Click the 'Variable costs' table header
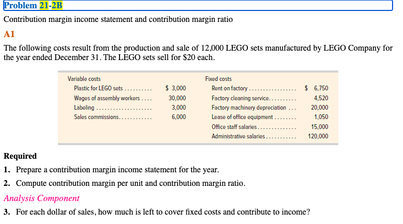Viewport: 403px width, 224px height. (x=84, y=79)
